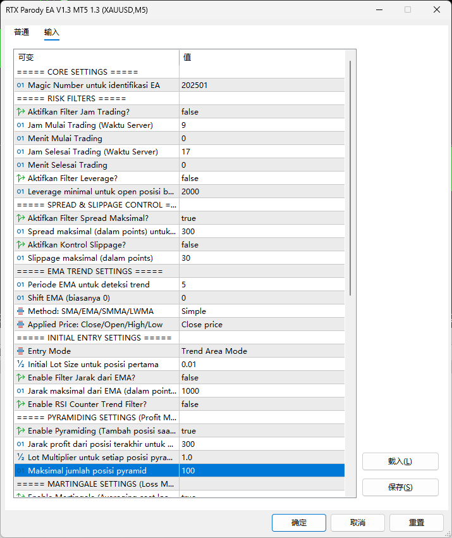Image resolution: width=452 pixels, height=538 pixels.
Task: Open the Method dropdown showing Simple
Action: [x=261, y=311]
